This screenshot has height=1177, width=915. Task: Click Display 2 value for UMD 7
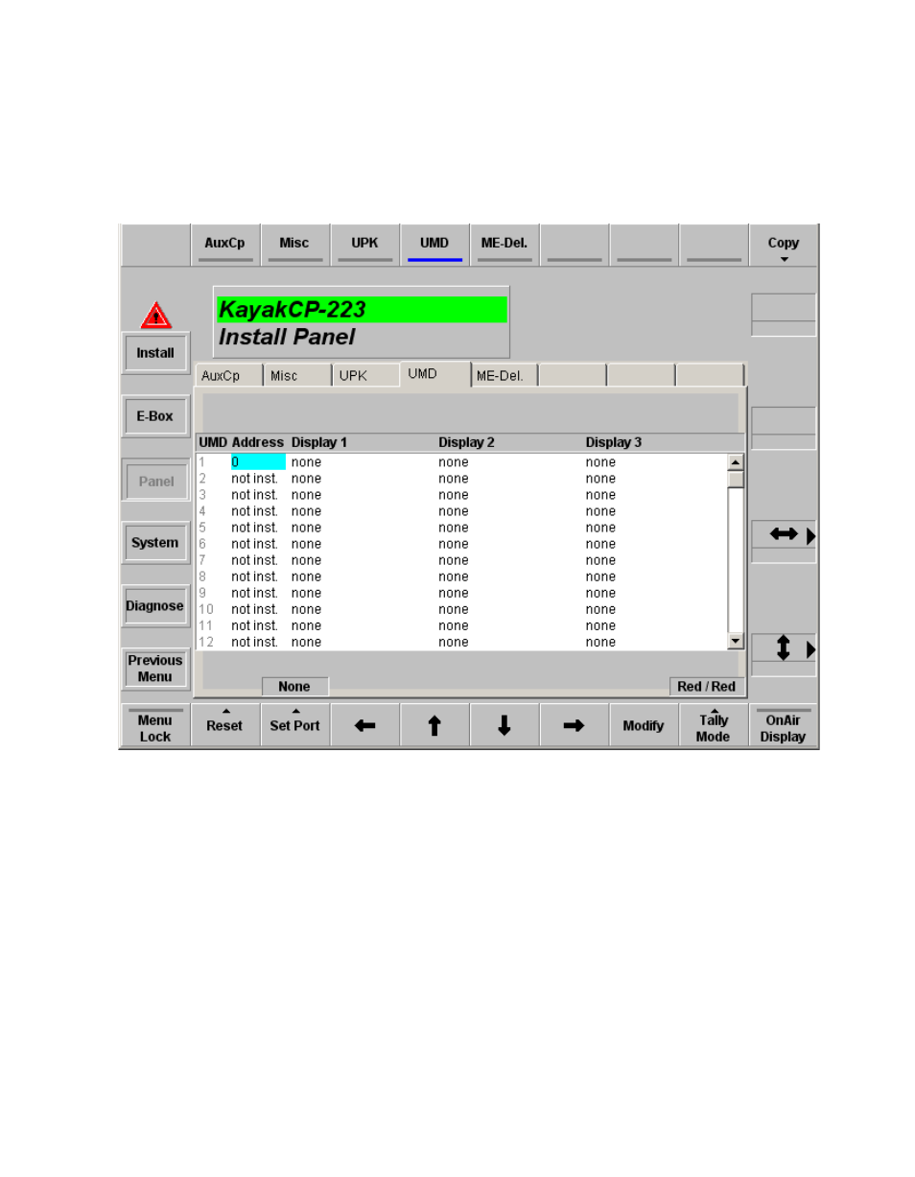454,560
